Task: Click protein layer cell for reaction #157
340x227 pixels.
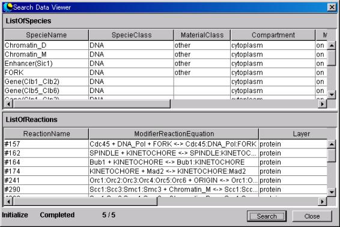Action: (x=293, y=144)
